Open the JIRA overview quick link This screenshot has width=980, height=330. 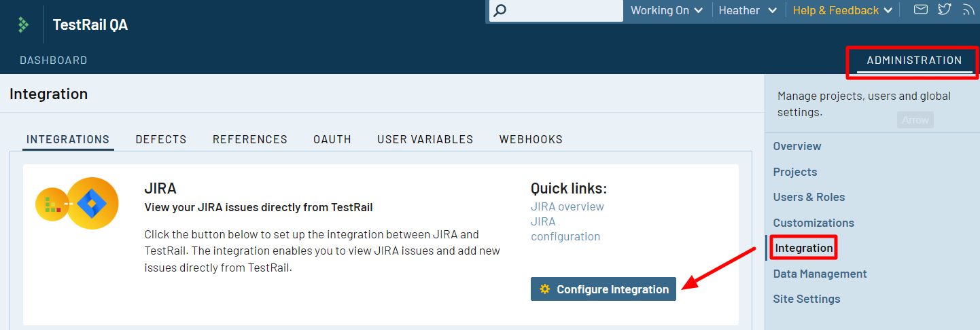click(x=567, y=206)
